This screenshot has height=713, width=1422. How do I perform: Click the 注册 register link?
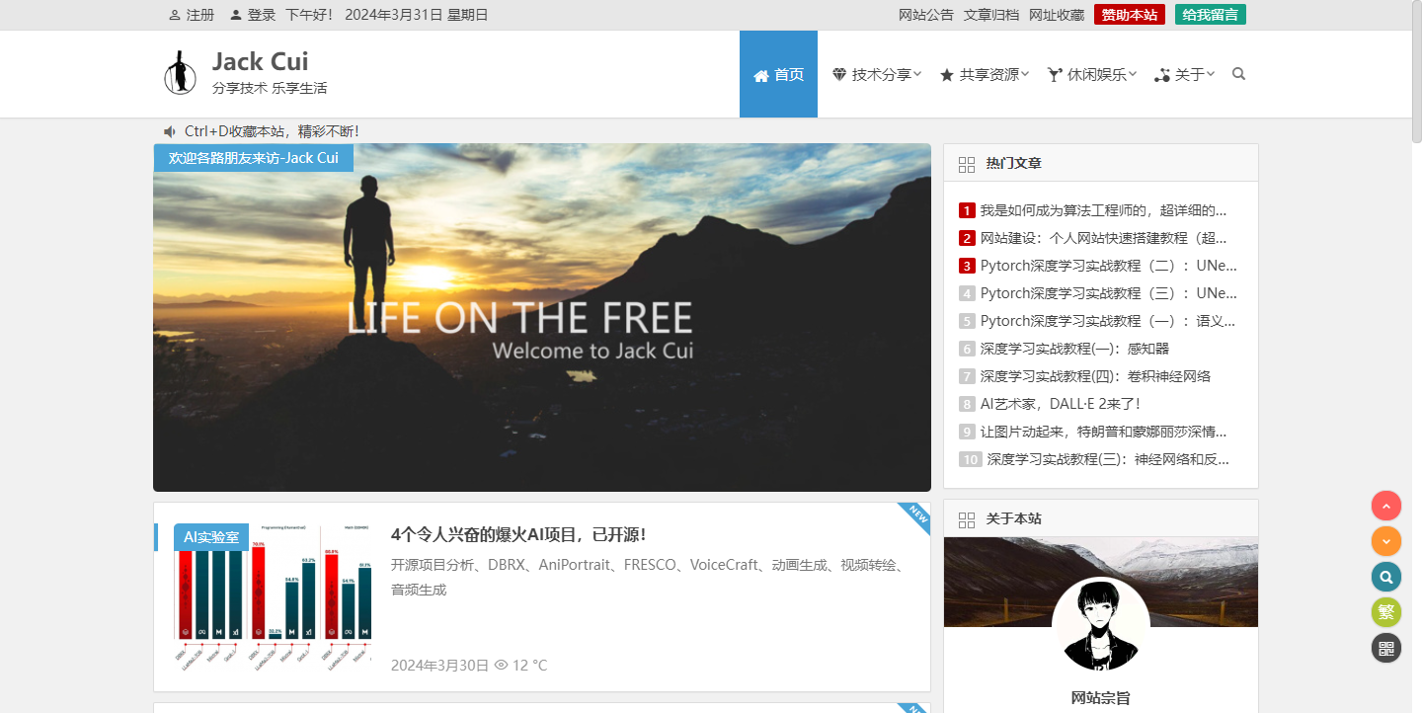pos(200,15)
